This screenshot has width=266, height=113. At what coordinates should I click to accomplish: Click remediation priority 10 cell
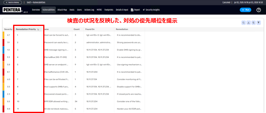tap(18, 101)
